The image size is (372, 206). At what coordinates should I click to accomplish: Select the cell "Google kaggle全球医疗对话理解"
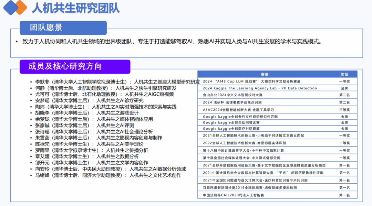[231, 129]
